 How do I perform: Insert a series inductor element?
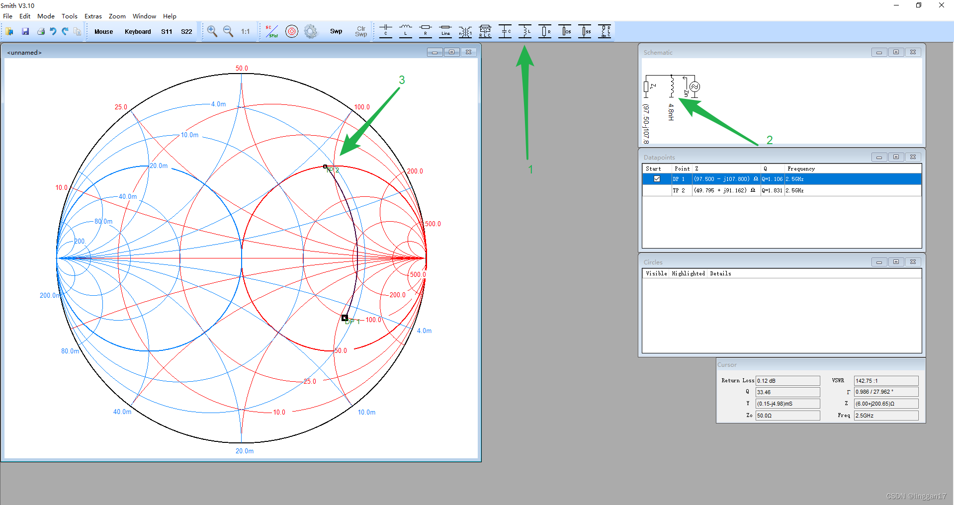coord(406,31)
